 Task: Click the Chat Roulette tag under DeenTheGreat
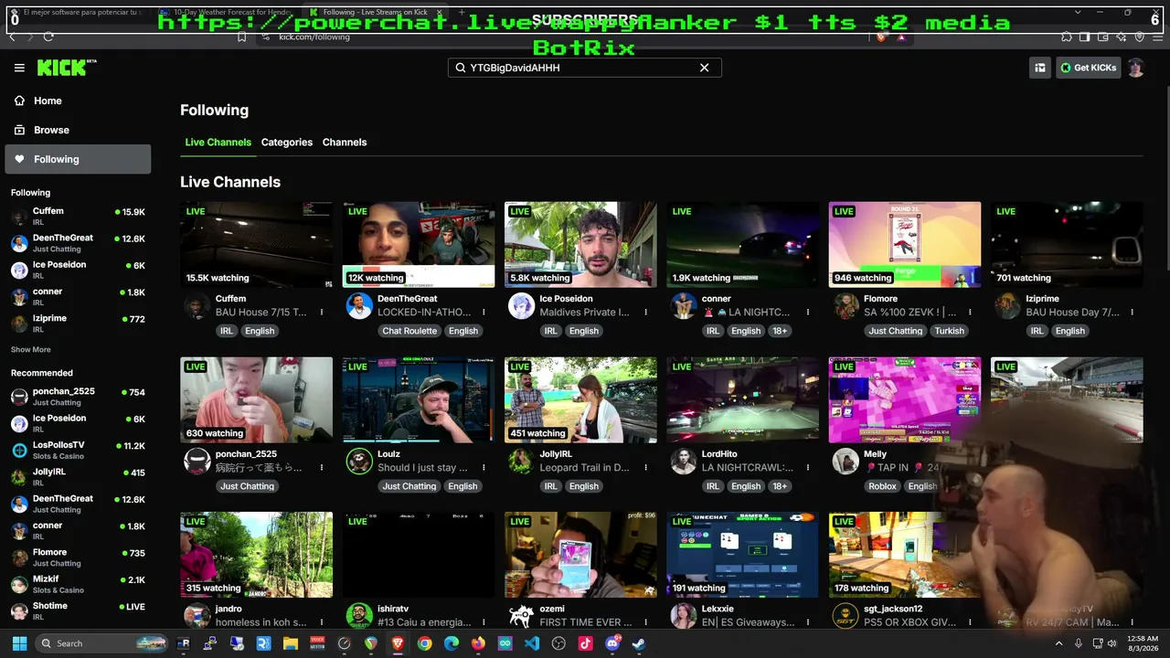coord(409,331)
